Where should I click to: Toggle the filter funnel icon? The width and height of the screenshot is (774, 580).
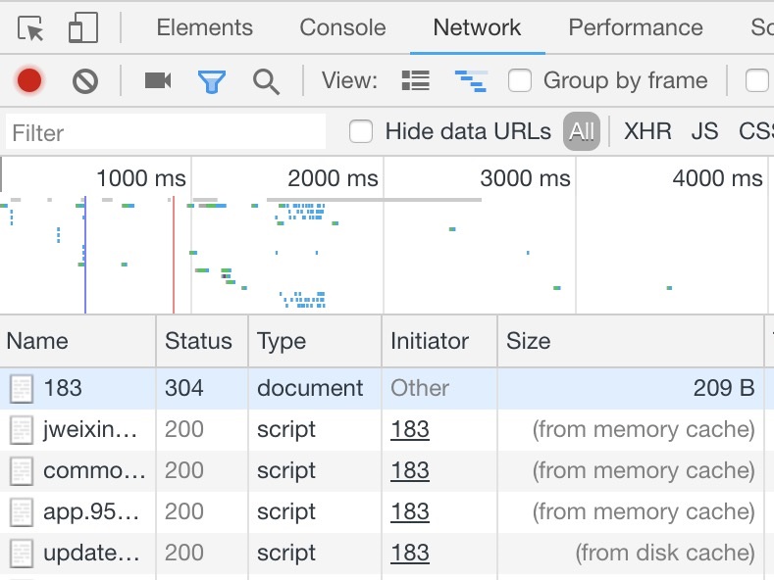click(x=212, y=80)
